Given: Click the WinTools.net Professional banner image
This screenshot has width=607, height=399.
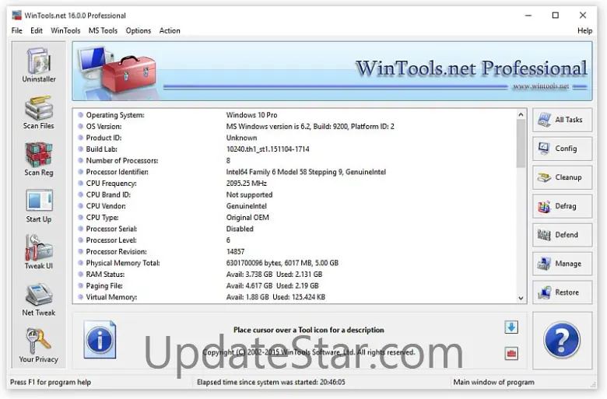Looking at the screenshot, I should [332, 72].
